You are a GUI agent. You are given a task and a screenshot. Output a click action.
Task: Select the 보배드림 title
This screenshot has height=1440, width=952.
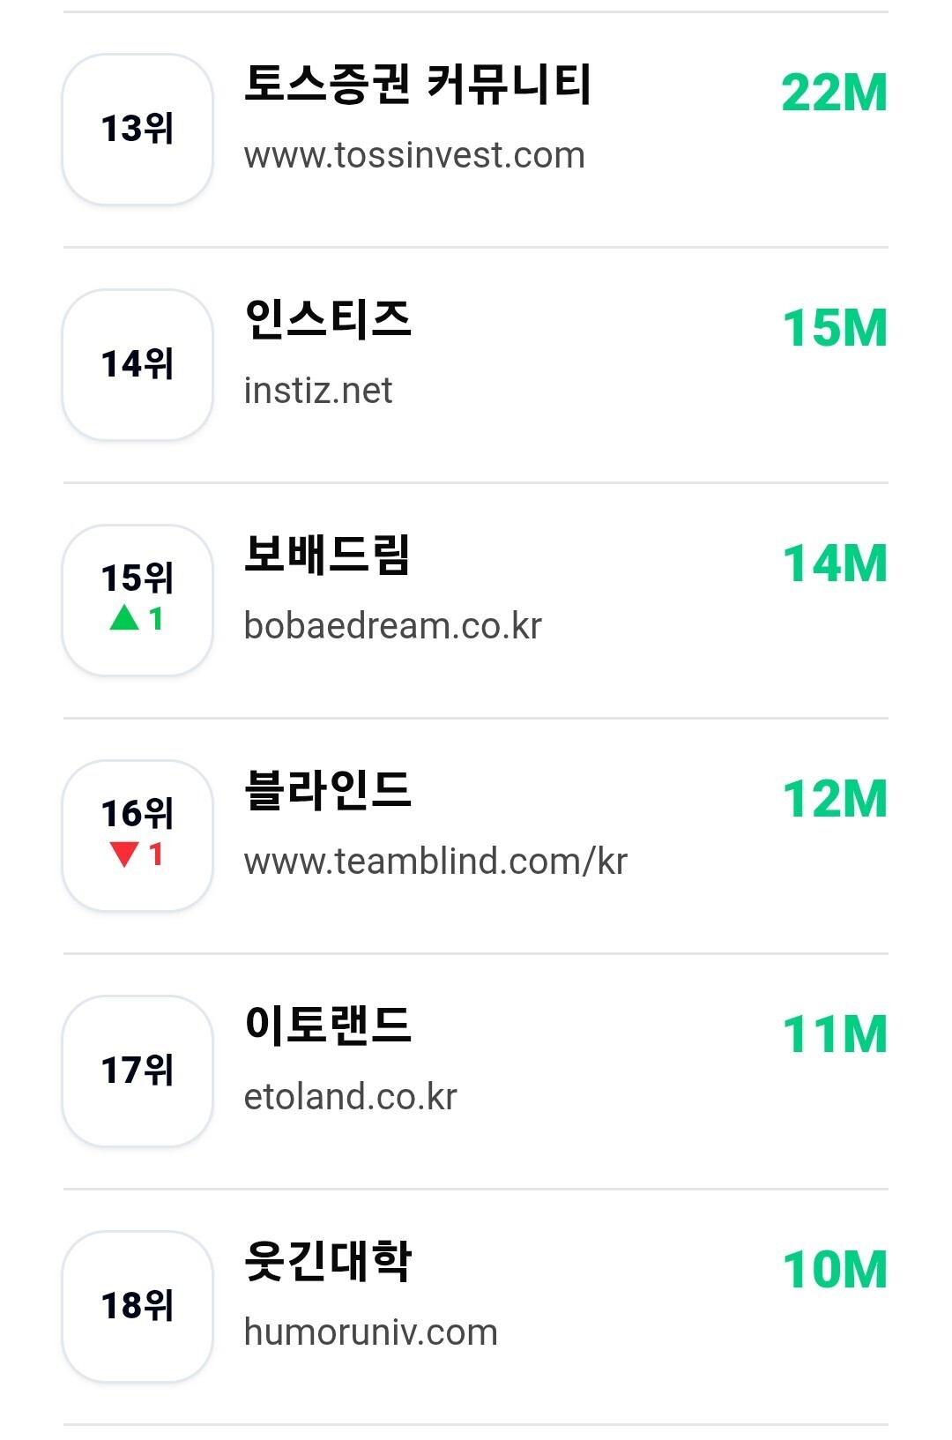(328, 556)
